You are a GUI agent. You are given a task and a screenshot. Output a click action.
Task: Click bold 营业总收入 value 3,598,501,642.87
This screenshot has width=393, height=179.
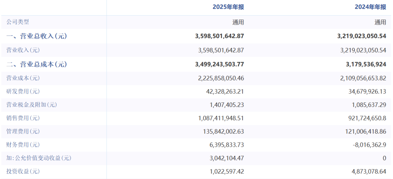pyautogui.click(x=219, y=36)
